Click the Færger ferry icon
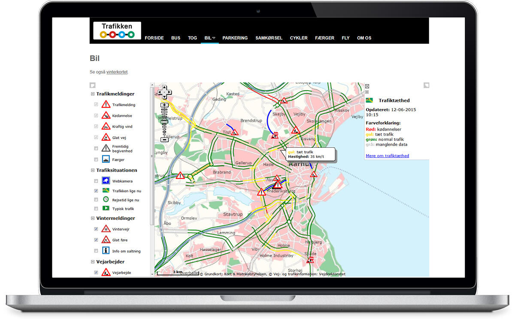515x319 pixels. (106, 159)
